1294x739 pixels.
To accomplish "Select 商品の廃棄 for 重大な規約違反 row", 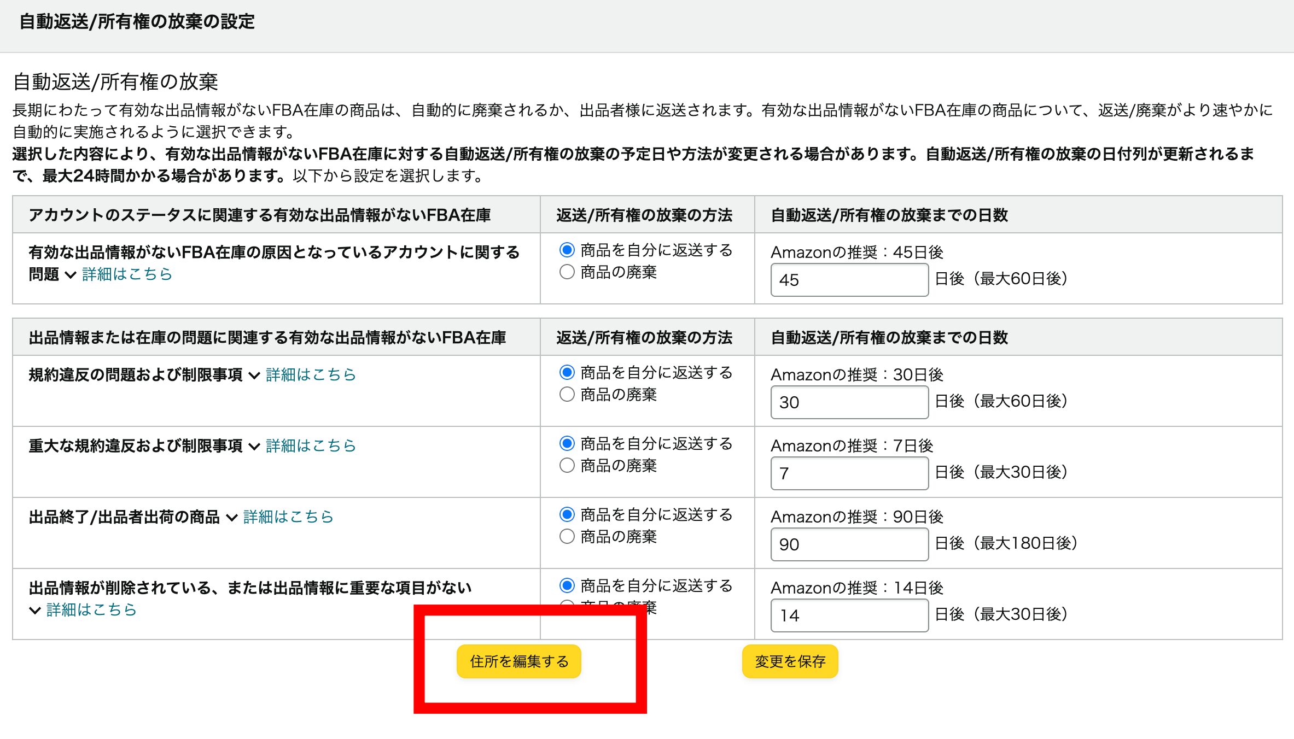I will pos(567,465).
